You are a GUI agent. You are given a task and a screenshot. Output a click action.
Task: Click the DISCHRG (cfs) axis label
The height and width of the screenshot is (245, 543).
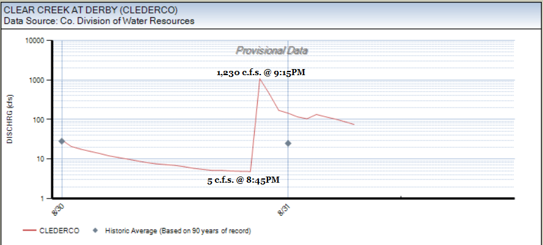pos(10,120)
